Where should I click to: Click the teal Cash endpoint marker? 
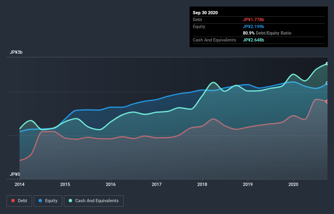(x=327, y=63)
